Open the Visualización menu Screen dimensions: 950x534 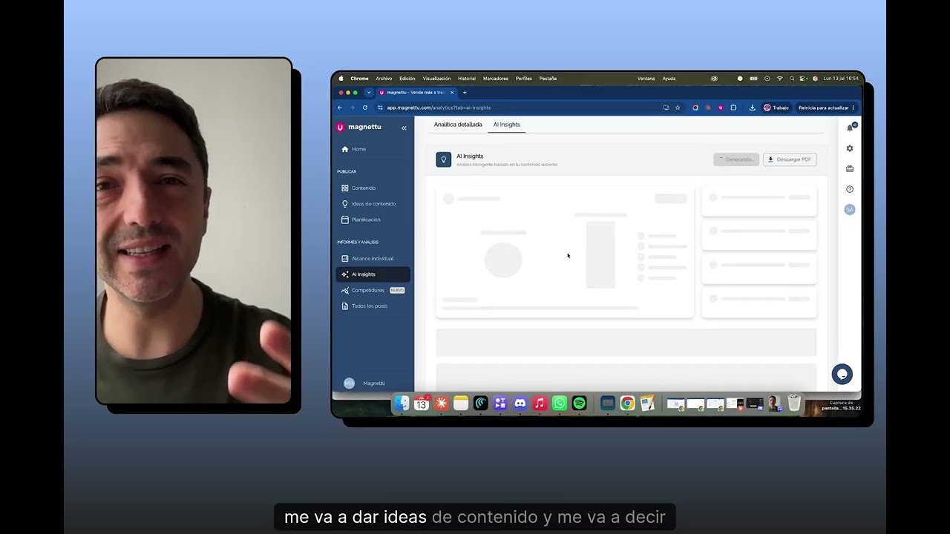436,79
